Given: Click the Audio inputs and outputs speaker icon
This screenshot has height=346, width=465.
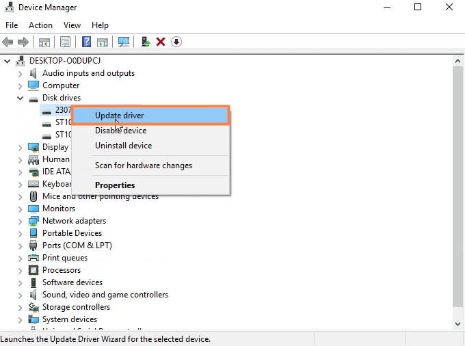Looking at the screenshot, I should (34, 73).
